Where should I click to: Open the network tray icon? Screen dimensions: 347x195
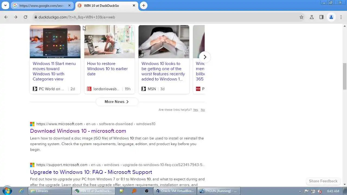click(313, 191)
